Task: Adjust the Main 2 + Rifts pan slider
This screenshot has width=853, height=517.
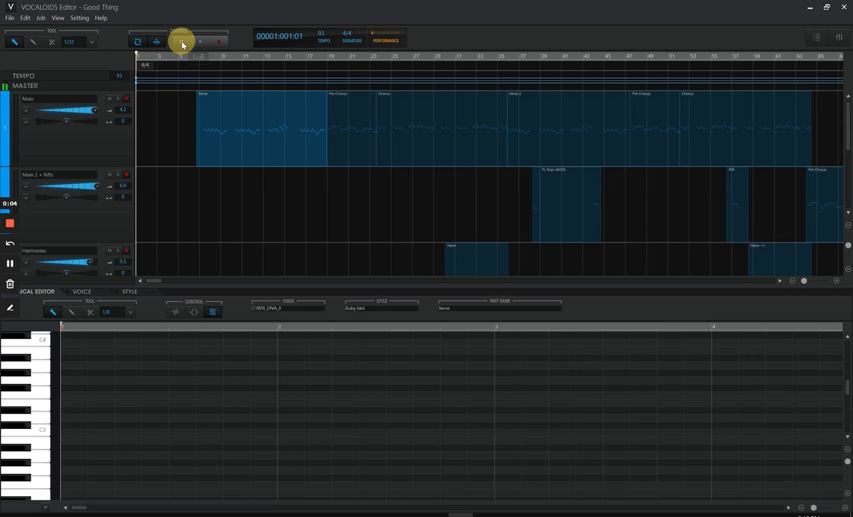Action: 67,197
